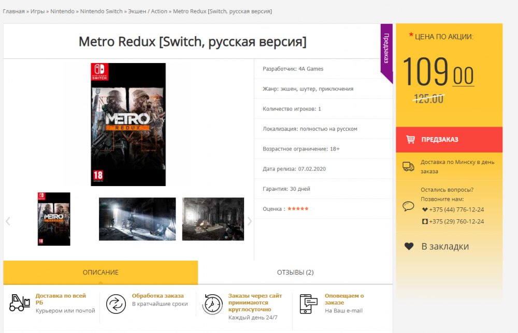
Task: Go to Главная in breadcrumbs
Action: coord(13,11)
